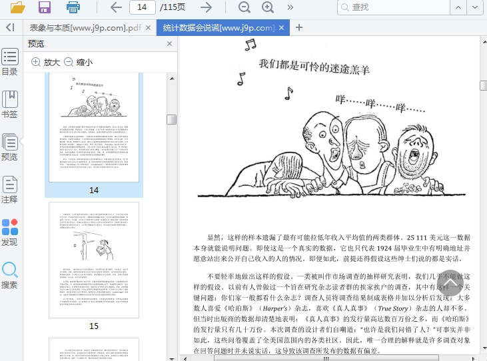
Task: Add a new tab with the plus button
Action: coord(298,27)
